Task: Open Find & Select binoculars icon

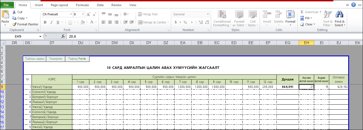Action: [339, 15]
